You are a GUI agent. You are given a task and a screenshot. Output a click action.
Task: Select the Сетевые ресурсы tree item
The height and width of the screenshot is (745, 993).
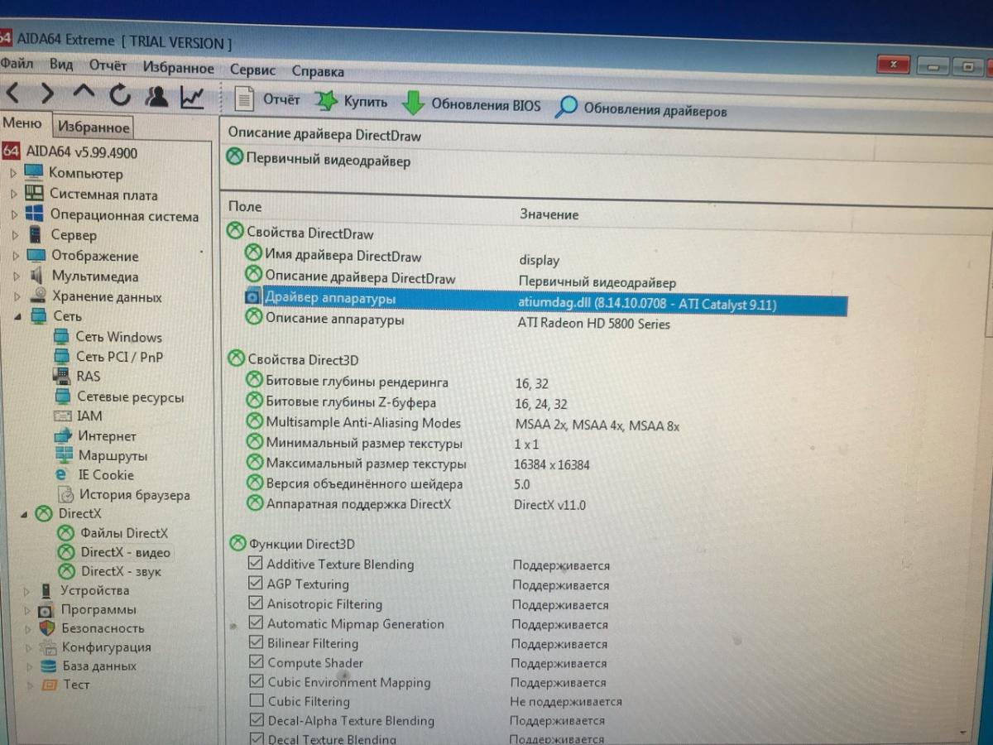click(x=130, y=397)
